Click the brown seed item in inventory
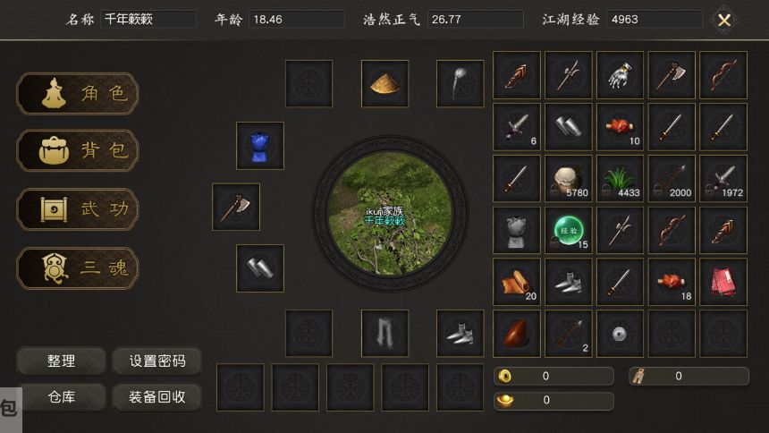 pyautogui.click(x=517, y=334)
